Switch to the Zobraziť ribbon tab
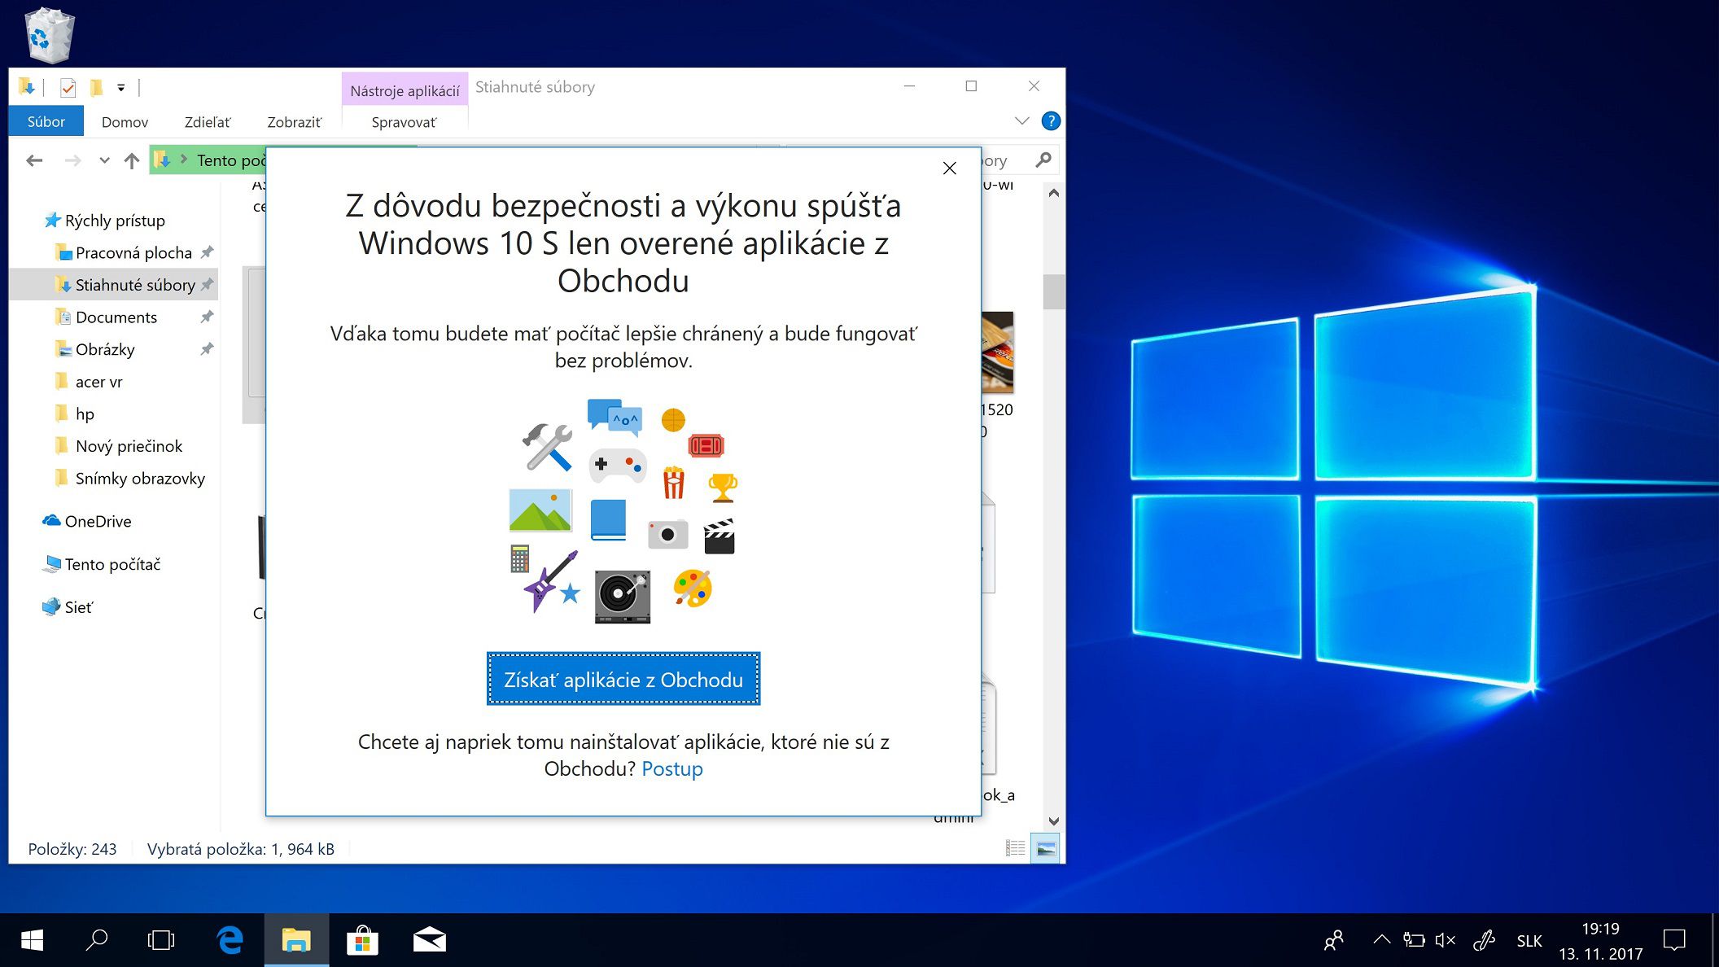Image resolution: width=1719 pixels, height=967 pixels. pos(294,122)
